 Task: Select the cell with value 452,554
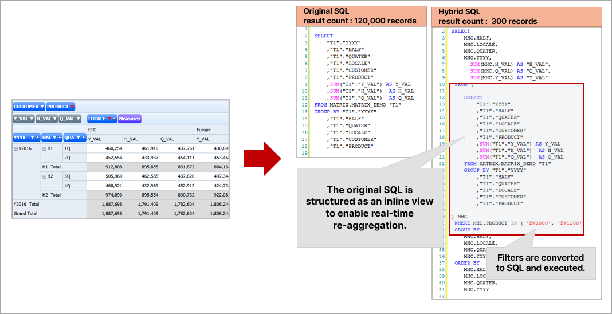click(x=105, y=158)
